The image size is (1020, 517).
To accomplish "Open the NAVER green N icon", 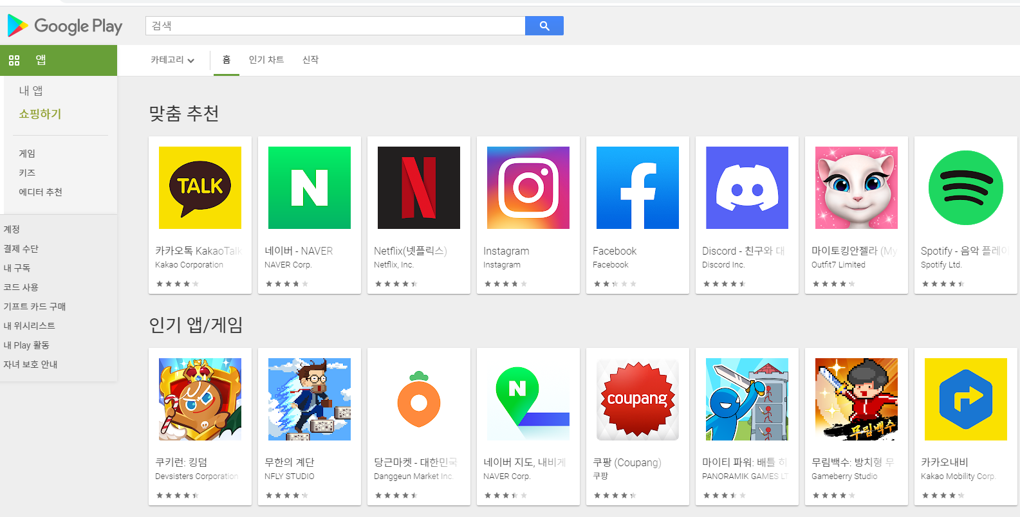I will coord(310,188).
